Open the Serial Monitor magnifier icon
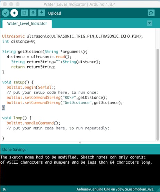 pyautogui.click(x=151, y=13)
